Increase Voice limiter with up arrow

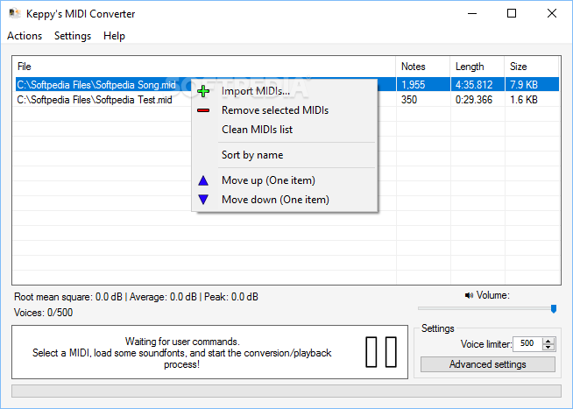pos(548,341)
